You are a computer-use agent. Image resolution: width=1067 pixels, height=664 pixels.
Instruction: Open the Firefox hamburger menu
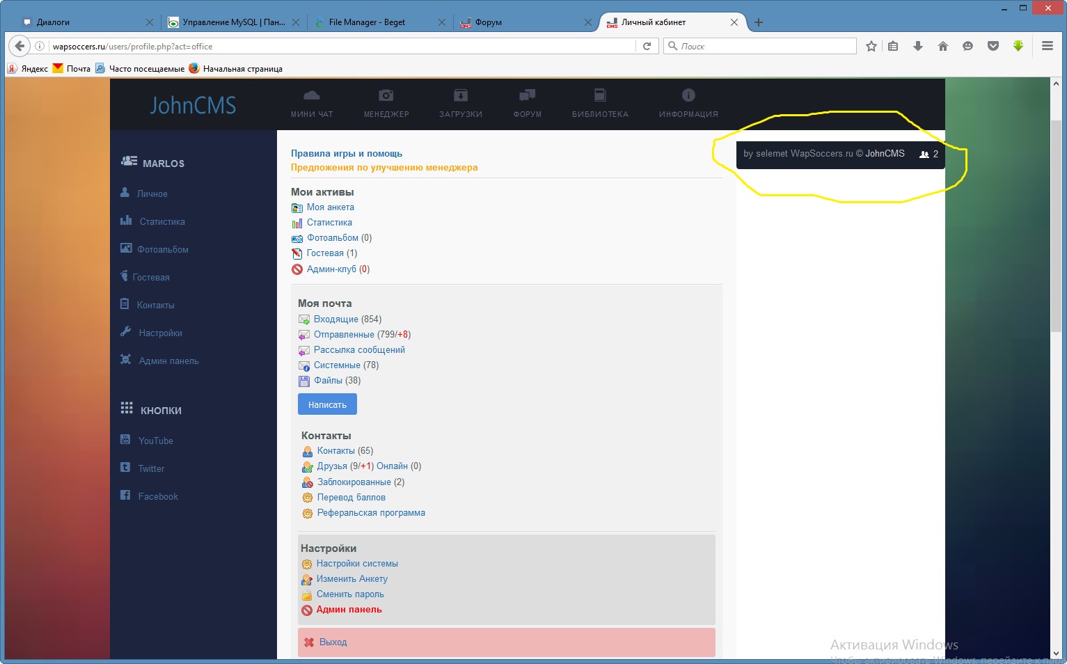coord(1047,46)
